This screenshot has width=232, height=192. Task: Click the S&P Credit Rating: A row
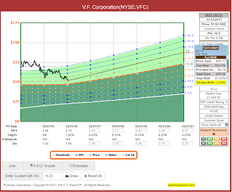point(214,102)
